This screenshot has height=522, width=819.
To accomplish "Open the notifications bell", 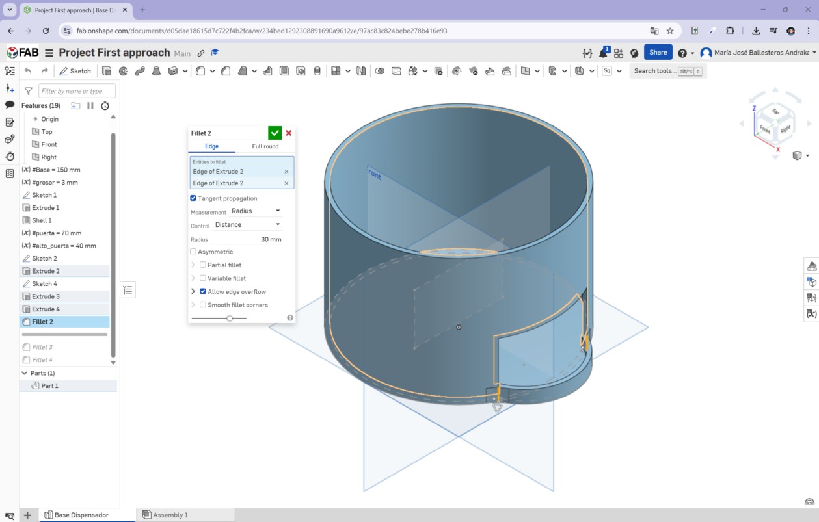I will tap(602, 53).
